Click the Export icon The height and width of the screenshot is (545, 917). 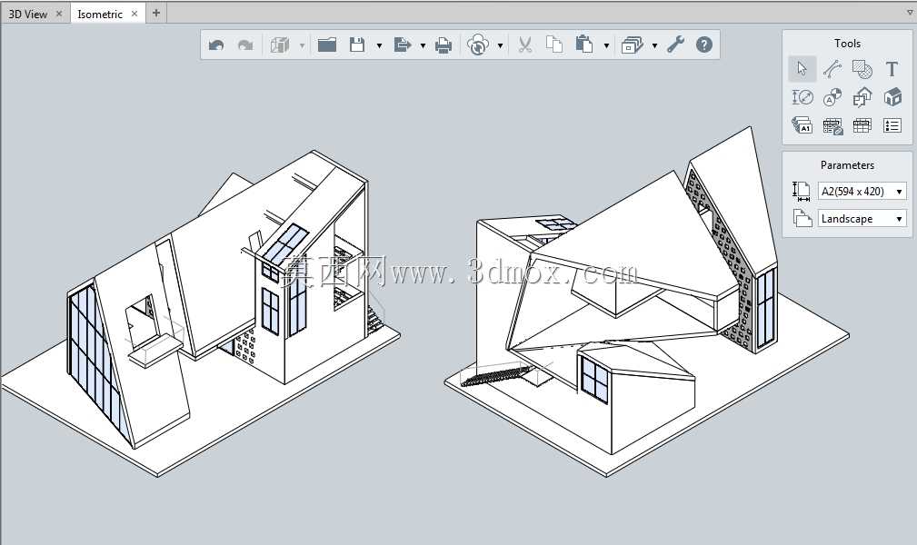coord(403,45)
